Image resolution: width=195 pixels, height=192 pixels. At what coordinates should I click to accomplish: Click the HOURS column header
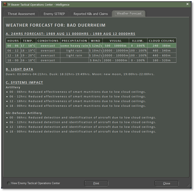click(13, 41)
